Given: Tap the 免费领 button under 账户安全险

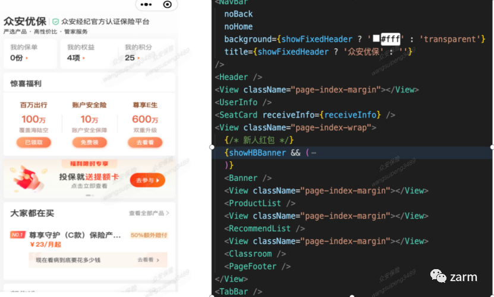Looking at the screenshot, I should click(x=90, y=142).
